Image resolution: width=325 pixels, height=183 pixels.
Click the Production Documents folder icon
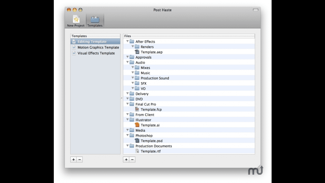132,146
